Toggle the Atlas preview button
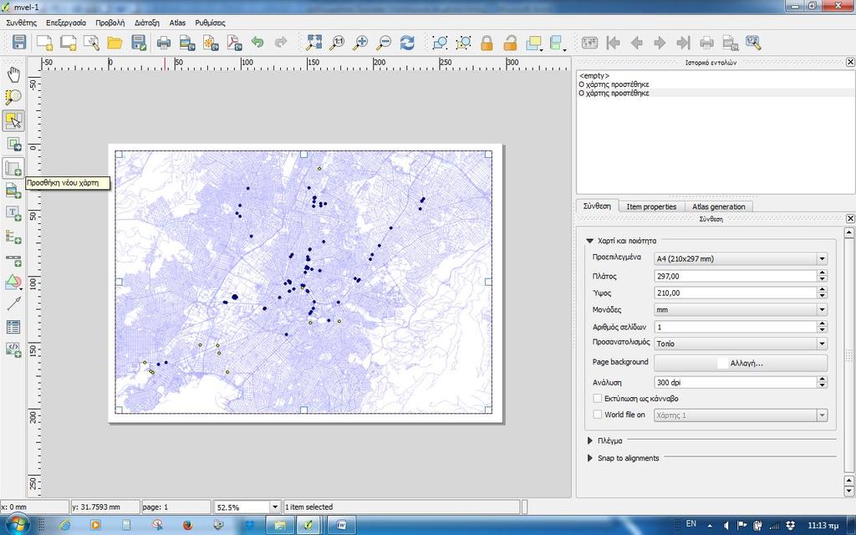 [589, 43]
